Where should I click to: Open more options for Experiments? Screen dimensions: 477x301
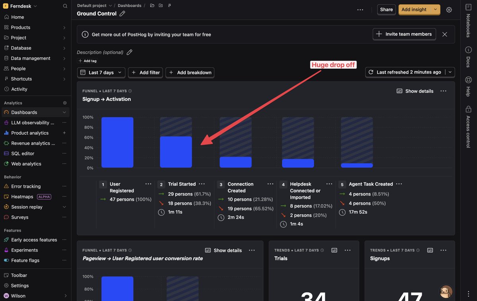(64, 250)
